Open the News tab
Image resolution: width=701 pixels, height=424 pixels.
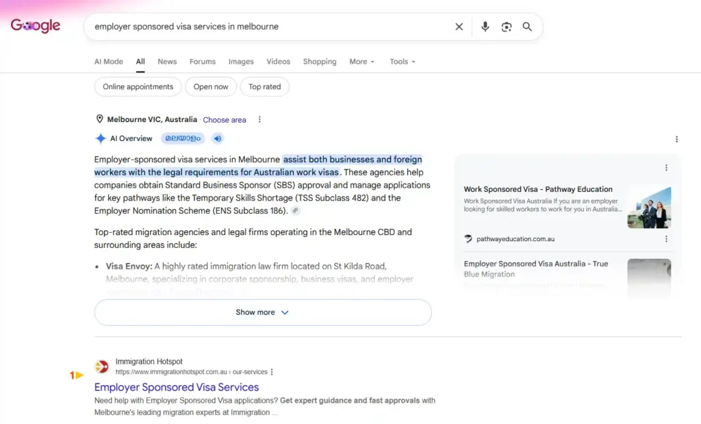point(167,62)
